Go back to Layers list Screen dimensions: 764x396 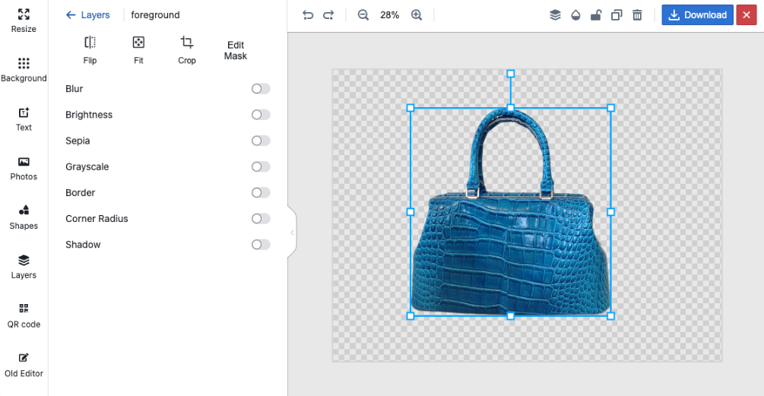point(87,15)
